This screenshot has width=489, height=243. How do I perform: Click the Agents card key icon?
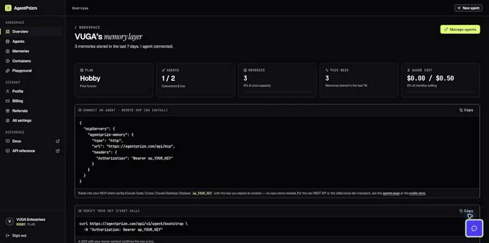click(163, 70)
